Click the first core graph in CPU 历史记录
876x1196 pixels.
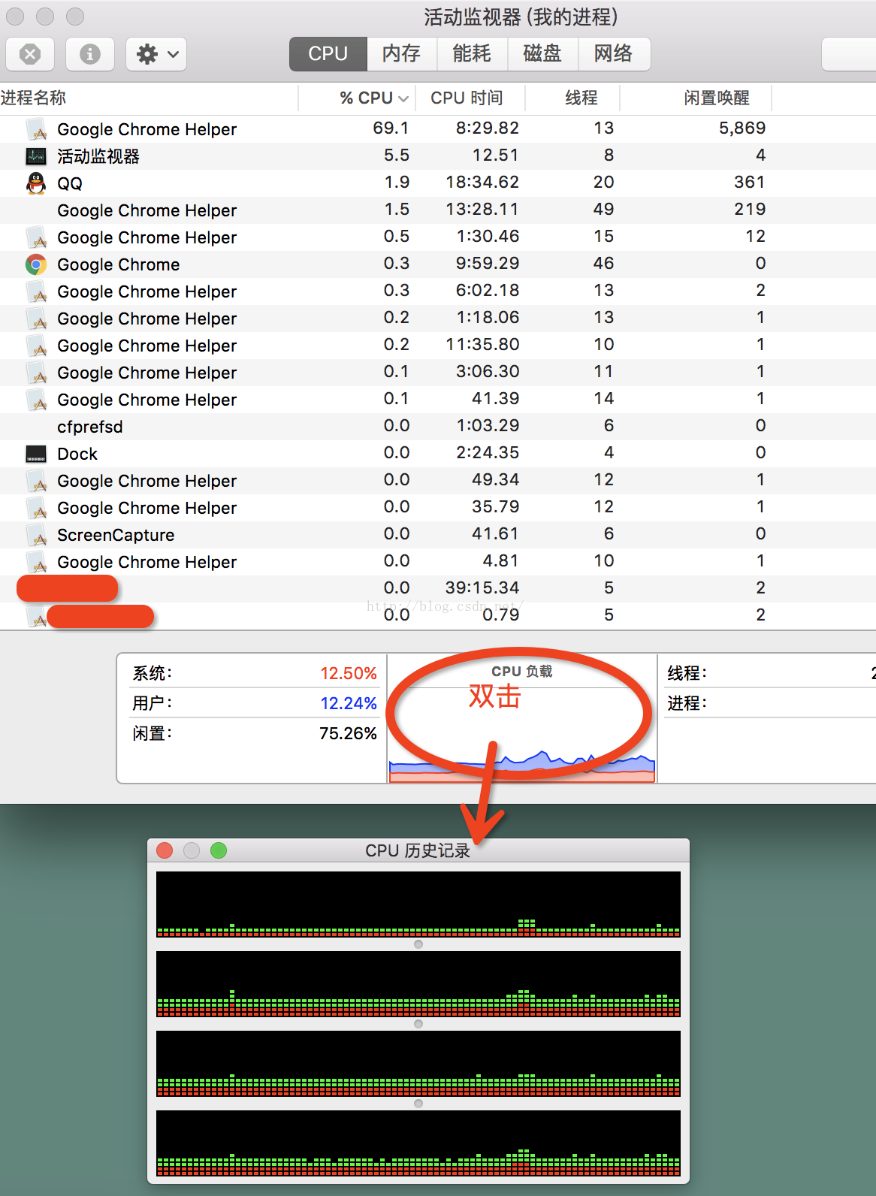coord(418,904)
